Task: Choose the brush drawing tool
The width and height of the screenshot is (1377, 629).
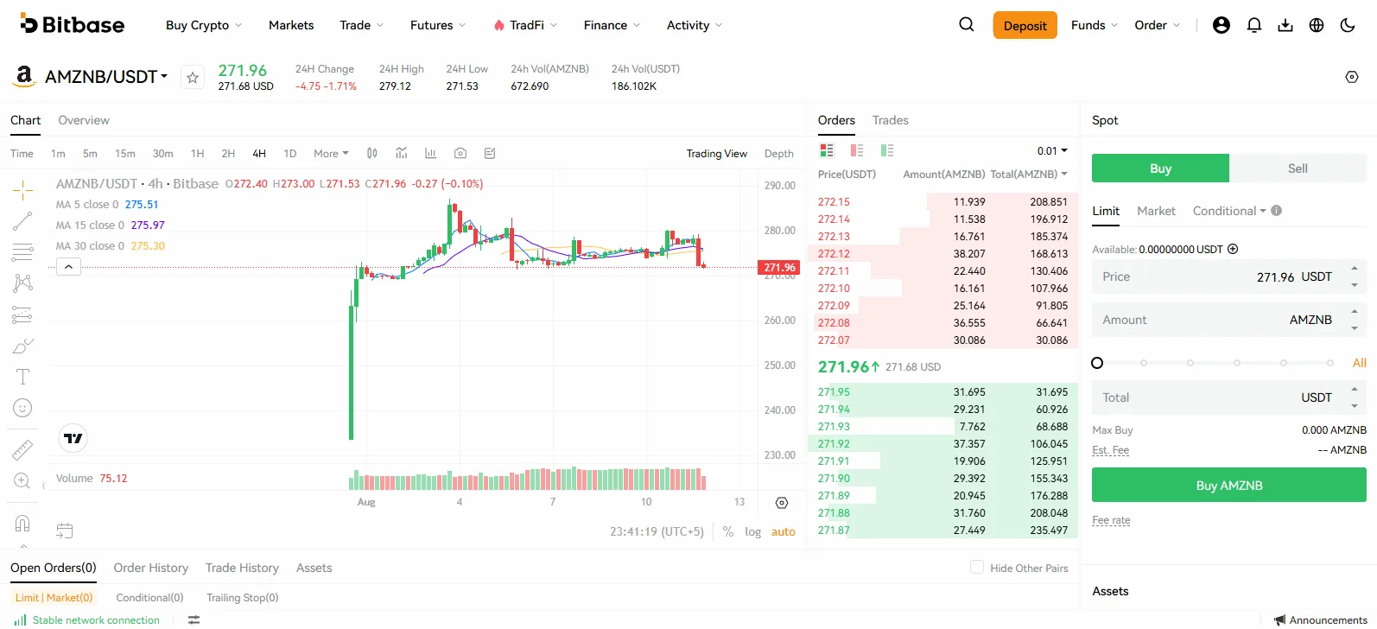Action: (x=22, y=346)
